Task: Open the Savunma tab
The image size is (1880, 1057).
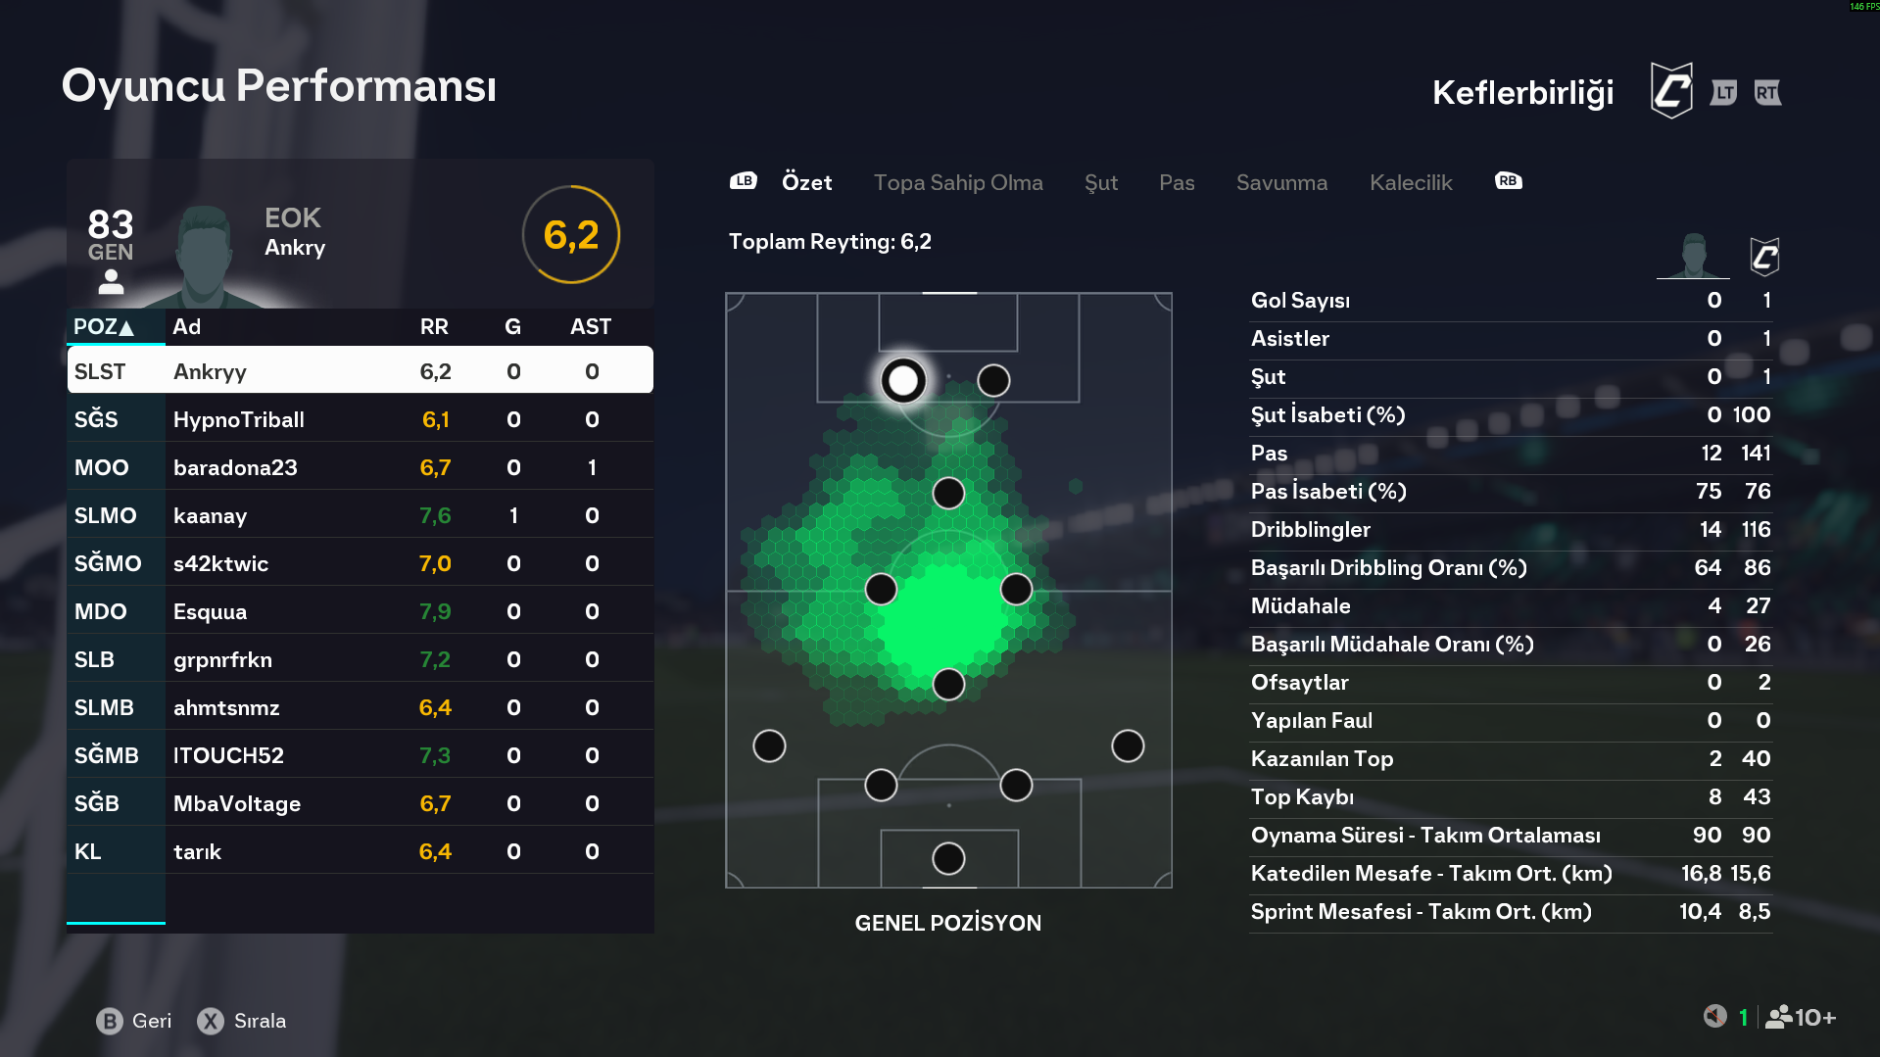Action: [x=1281, y=182]
